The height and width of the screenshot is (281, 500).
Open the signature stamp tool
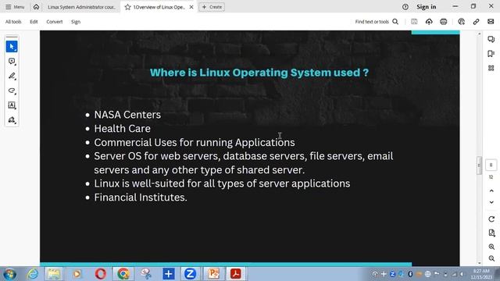[x=12, y=120]
